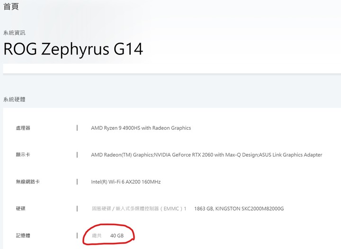
Task: Go to the 首頁 home page link
Action: coord(11,6)
